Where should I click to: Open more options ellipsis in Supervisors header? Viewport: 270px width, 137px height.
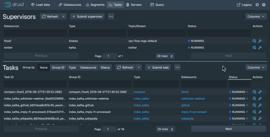pyautogui.click(x=111, y=17)
